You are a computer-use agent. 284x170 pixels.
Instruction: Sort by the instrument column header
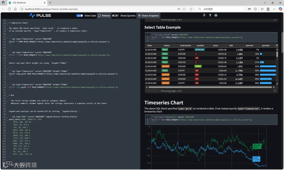click(x=185, y=45)
